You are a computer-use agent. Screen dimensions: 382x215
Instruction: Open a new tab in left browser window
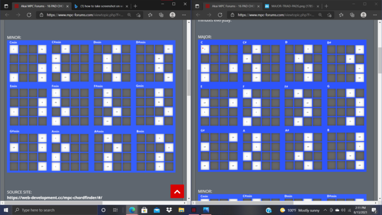click(x=135, y=6)
